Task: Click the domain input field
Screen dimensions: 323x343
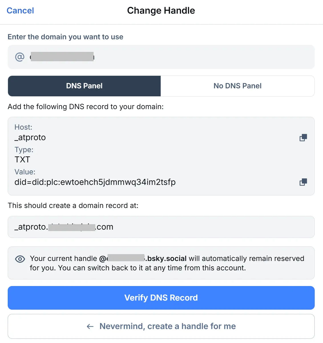Action: (x=161, y=57)
